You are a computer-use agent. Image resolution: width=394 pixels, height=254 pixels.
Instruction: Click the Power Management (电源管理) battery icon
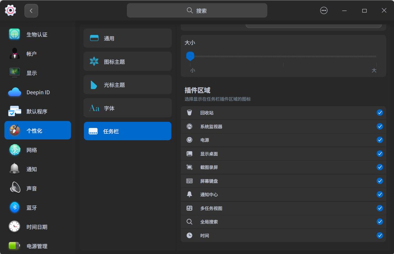(x=14, y=246)
